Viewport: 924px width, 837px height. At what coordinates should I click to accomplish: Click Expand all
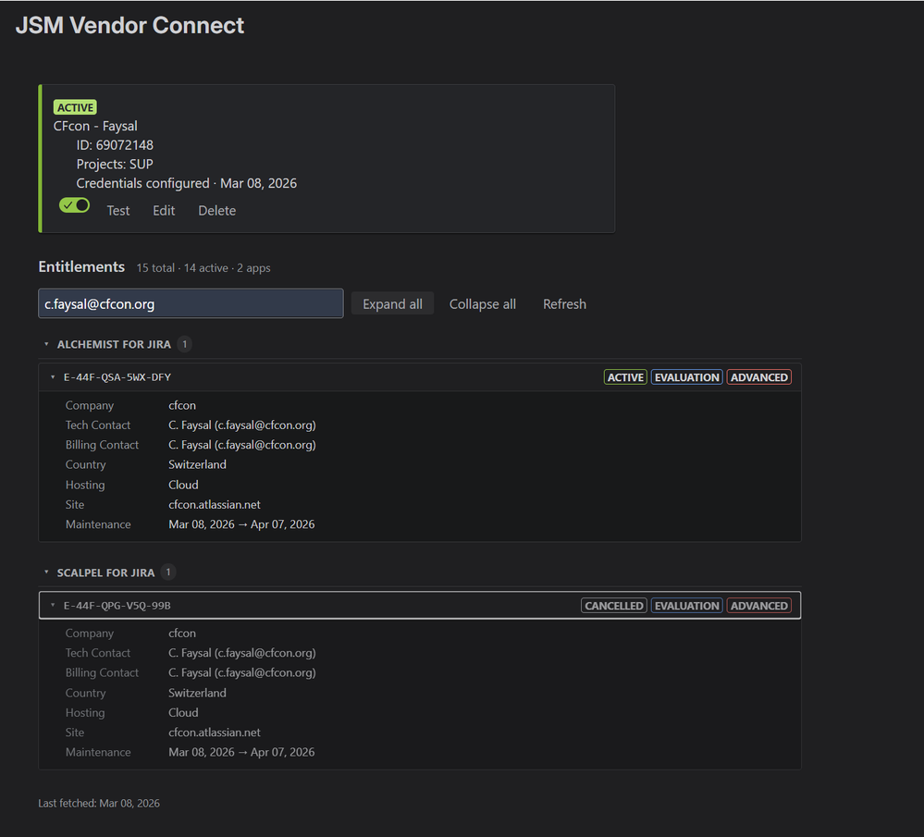pyautogui.click(x=392, y=303)
